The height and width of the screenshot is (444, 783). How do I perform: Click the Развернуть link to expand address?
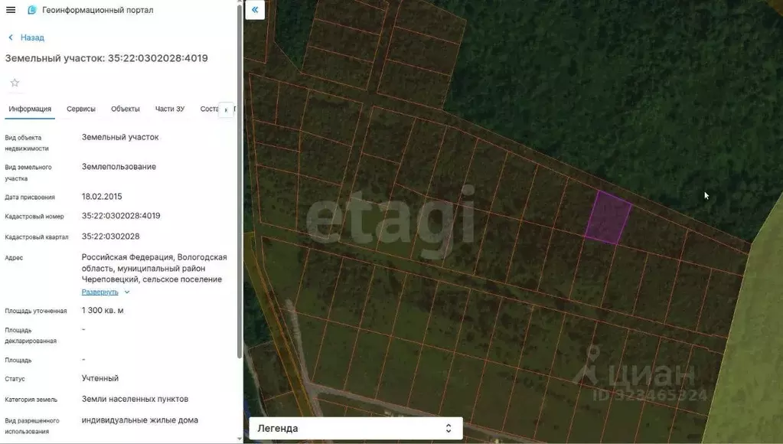[100, 292]
